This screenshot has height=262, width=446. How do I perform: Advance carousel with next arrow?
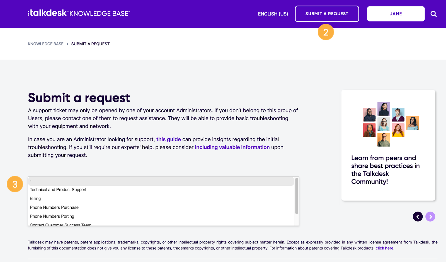pos(430,217)
